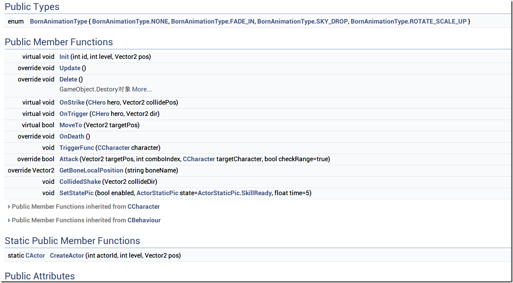Open the OnDeath function link

click(72, 137)
